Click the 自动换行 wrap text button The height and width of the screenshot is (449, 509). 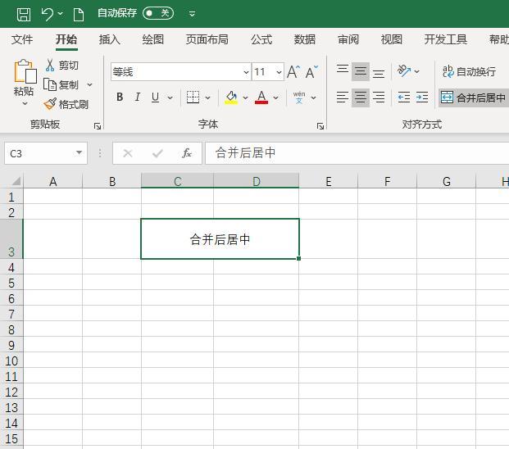click(x=469, y=72)
